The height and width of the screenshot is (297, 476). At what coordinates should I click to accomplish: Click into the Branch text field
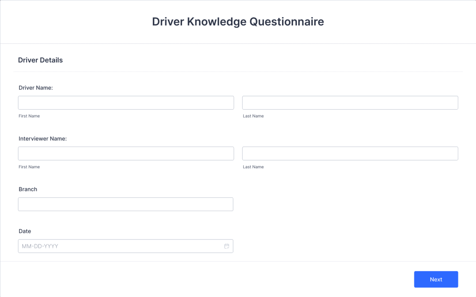pos(126,204)
